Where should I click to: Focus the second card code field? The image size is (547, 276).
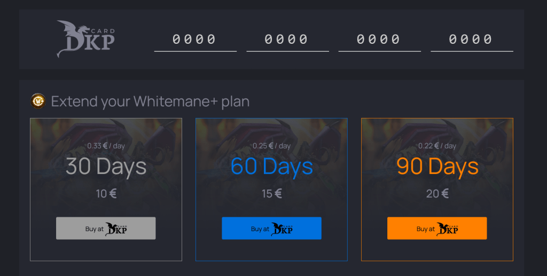click(287, 40)
